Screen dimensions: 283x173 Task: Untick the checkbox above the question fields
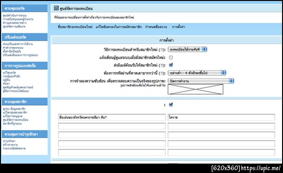pyautogui.click(x=171, y=104)
